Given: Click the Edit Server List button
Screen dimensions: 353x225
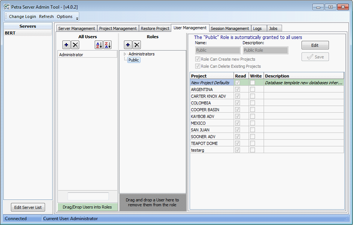Looking at the screenshot, I should pyautogui.click(x=28, y=207).
